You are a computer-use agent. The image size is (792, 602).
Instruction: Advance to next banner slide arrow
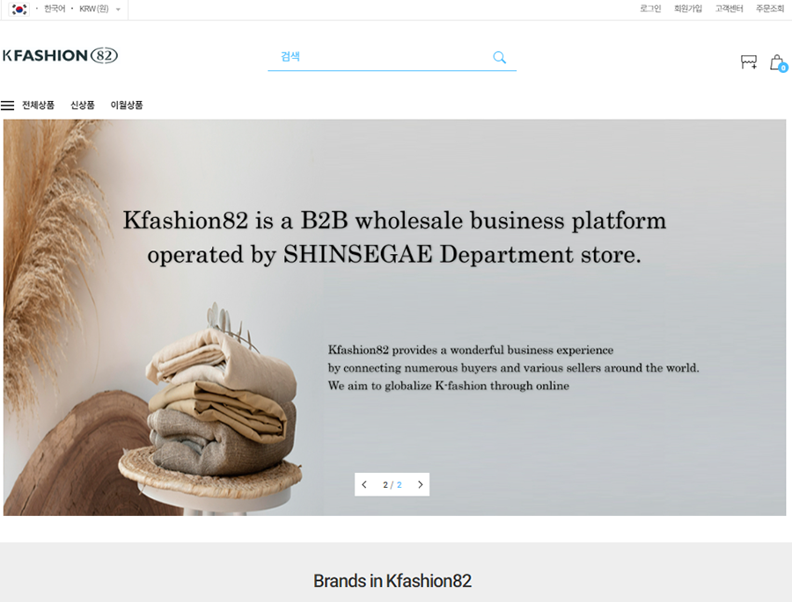(x=420, y=484)
